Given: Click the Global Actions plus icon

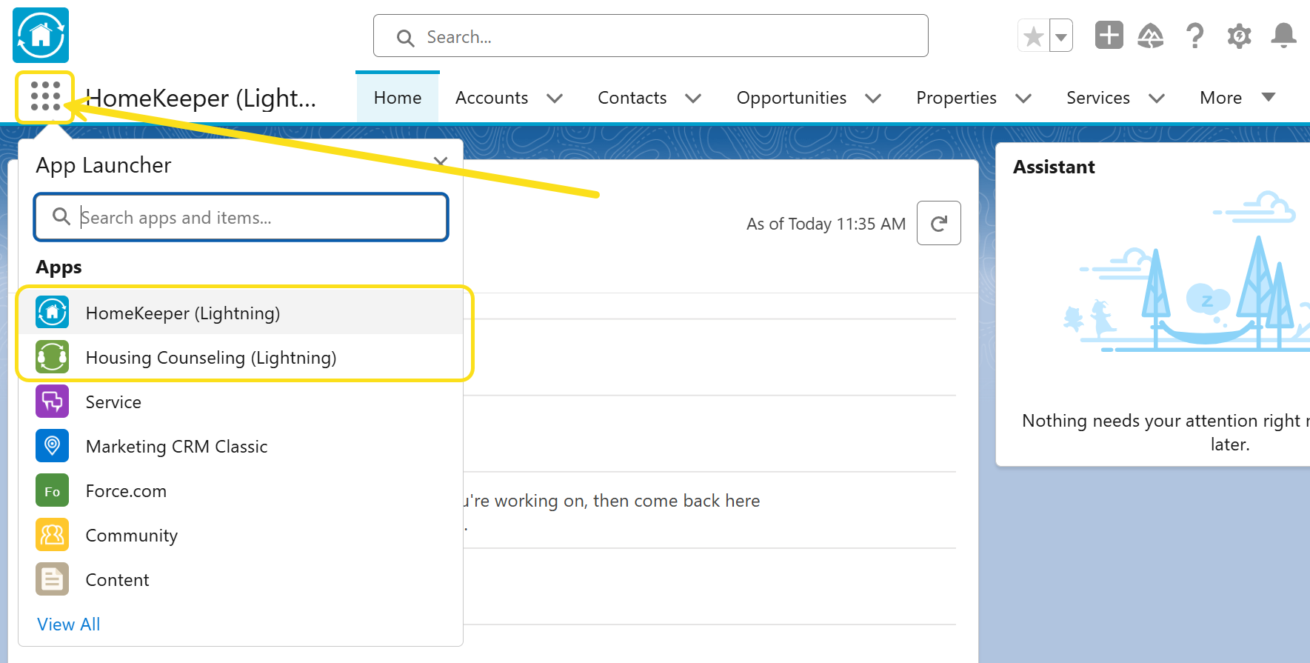Looking at the screenshot, I should tap(1109, 36).
